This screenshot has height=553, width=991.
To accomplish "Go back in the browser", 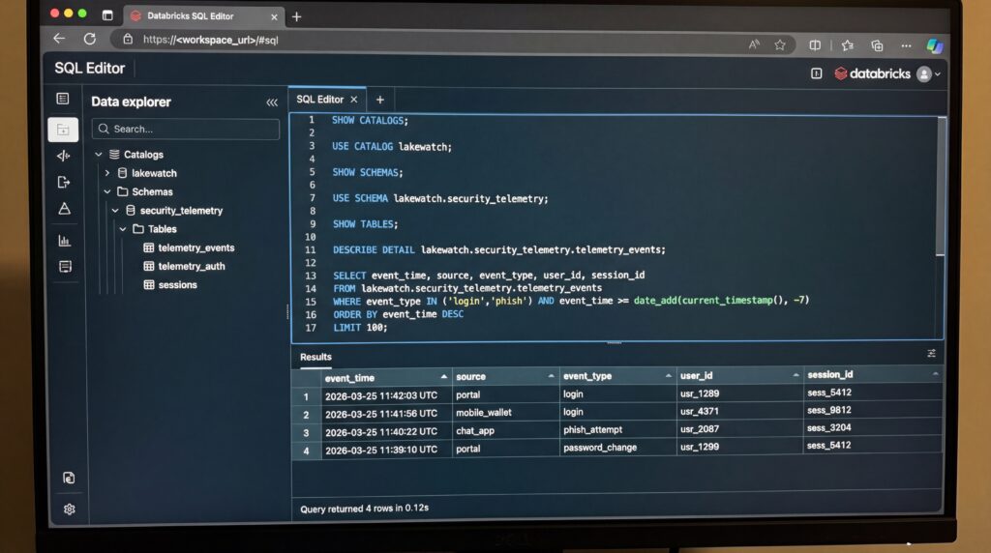I will click(59, 39).
